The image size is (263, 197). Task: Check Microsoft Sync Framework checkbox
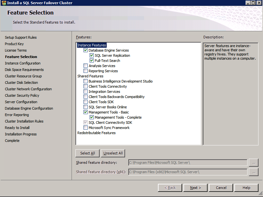click(85, 128)
